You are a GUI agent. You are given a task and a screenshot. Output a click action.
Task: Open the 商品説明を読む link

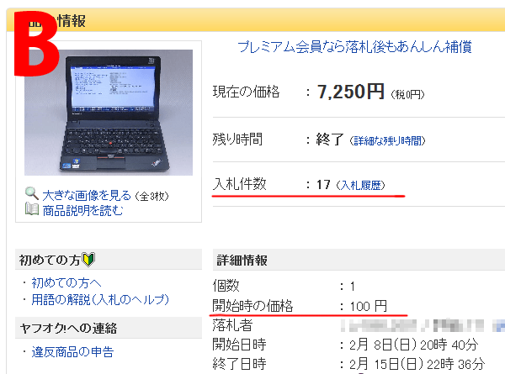(x=82, y=210)
